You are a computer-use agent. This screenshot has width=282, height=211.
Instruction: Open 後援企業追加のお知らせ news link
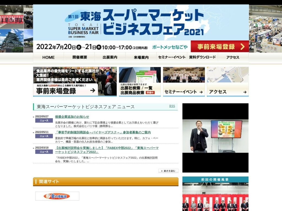[72, 117]
